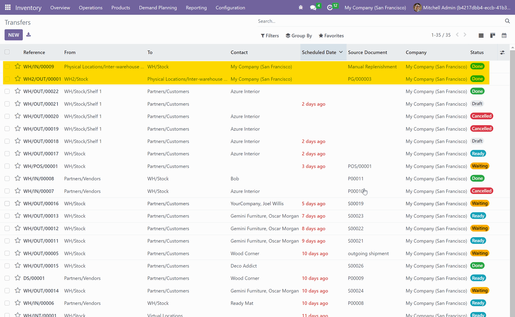This screenshot has width=515, height=317.
Task: Select checkbox for WH/IN/00008 row
Action: tap(7, 178)
